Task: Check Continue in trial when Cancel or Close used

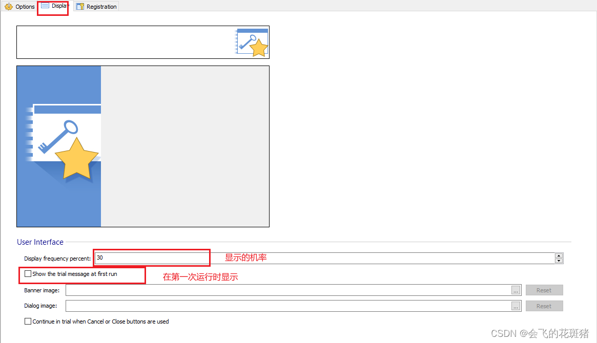Action: [28, 321]
